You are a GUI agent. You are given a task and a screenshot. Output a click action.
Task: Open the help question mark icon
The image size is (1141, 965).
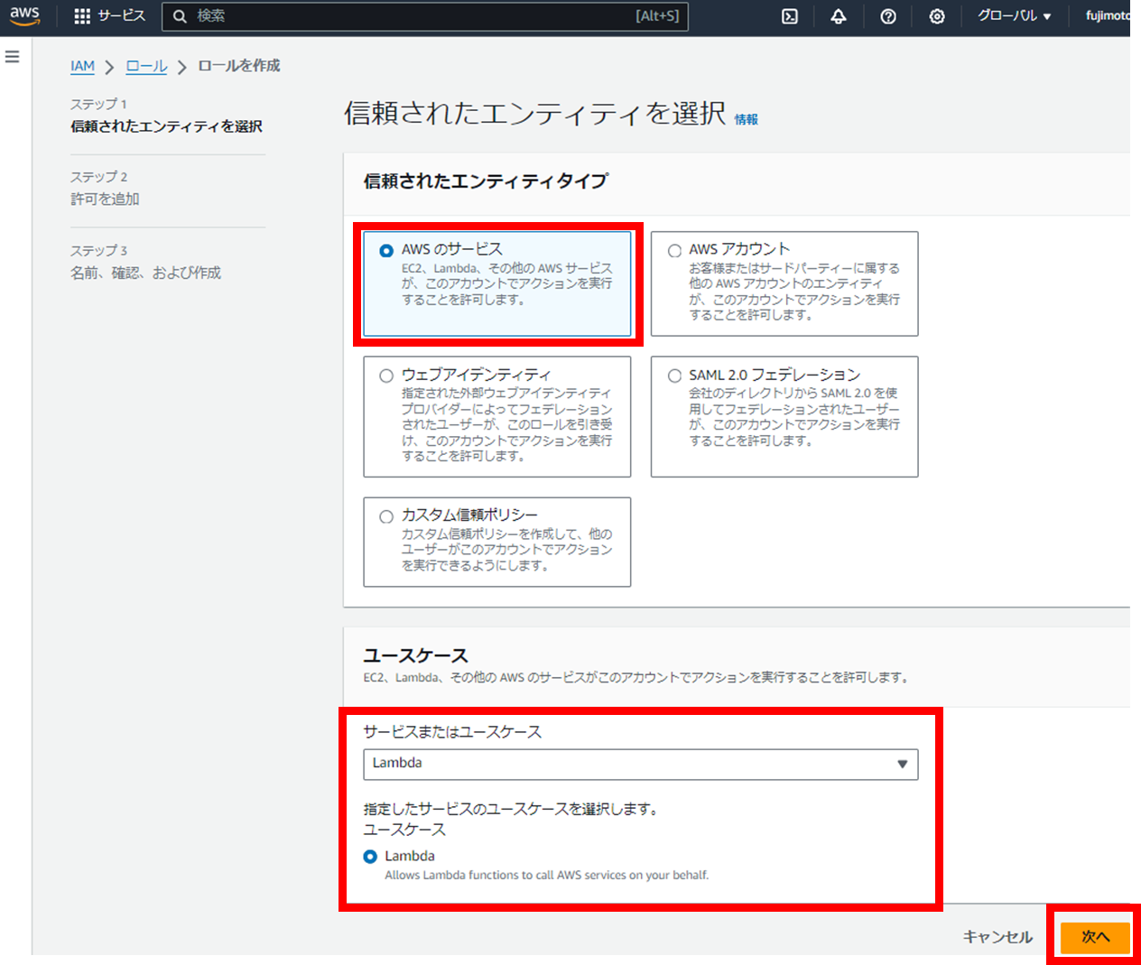click(x=888, y=16)
